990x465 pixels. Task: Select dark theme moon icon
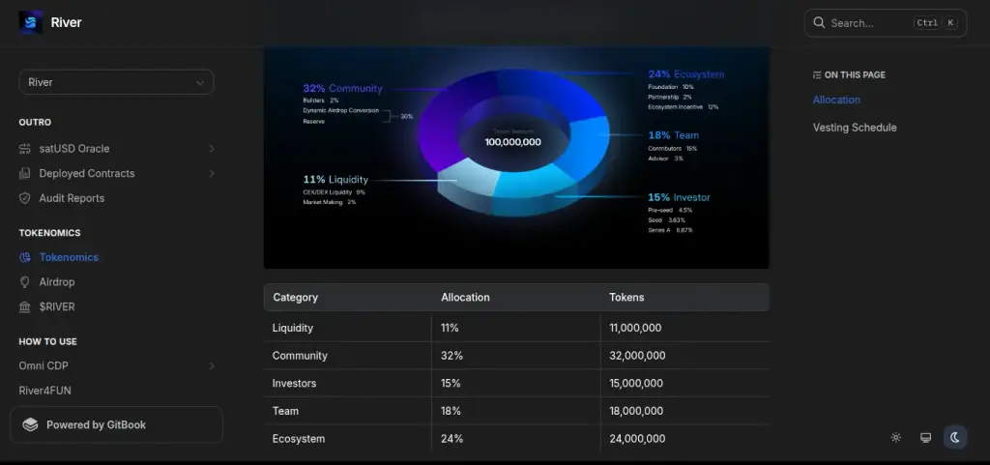click(x=955, y=437)
